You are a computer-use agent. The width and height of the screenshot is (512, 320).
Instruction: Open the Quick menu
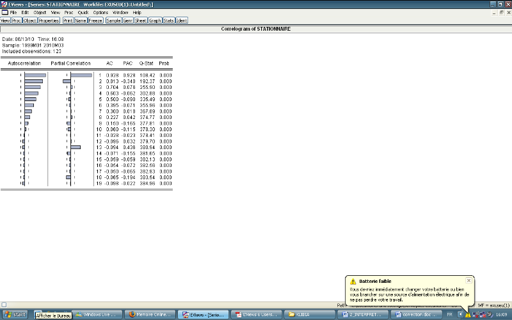pyautogui.click(x=83, y=12)
